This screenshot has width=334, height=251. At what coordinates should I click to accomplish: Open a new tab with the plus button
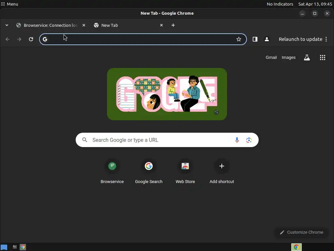(173, 25)
